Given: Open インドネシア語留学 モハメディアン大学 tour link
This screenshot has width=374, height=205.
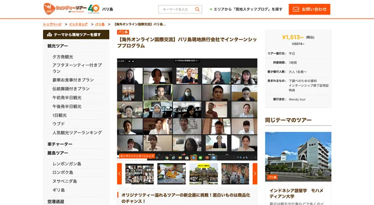Looking at the screenshot, I should pos(296,193).
